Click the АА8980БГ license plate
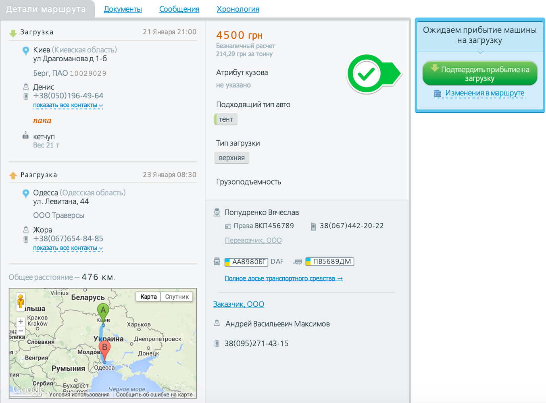546x403 pixels. [246, 262]
